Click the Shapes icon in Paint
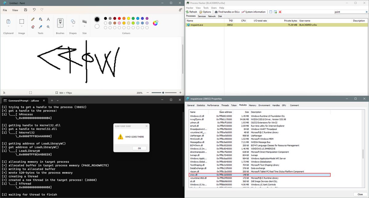The width and height of the screenshot is (369, 198). tap(73, 21)
